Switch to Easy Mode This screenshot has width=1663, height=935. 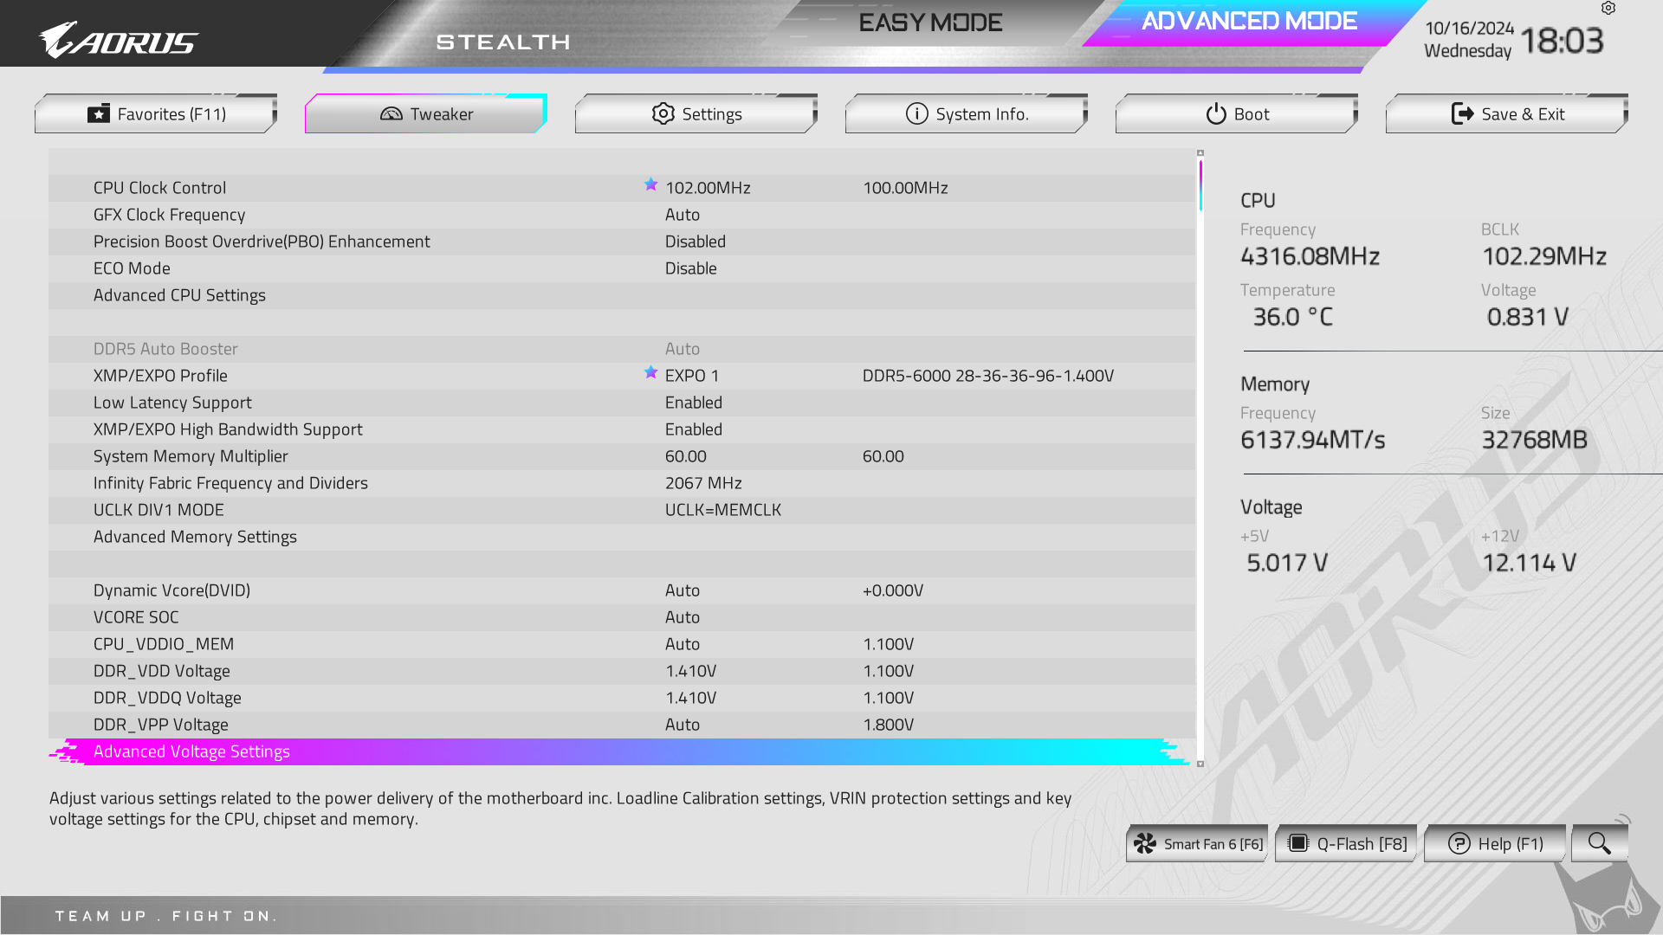[929, 23]
